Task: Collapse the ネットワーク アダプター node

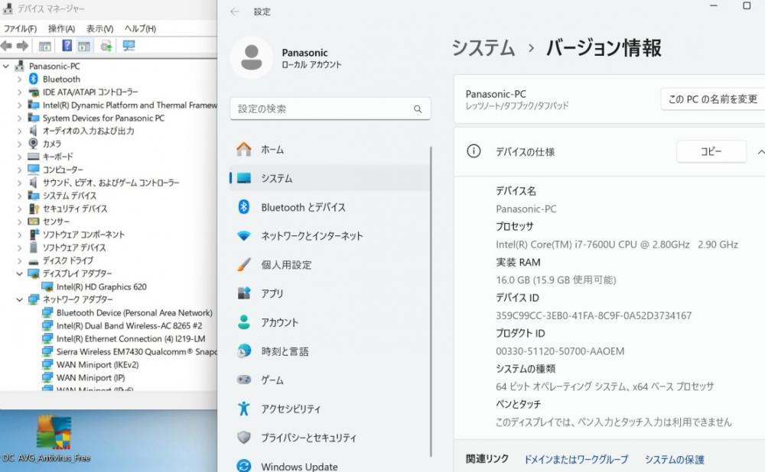Action: [x=20, y=299]
